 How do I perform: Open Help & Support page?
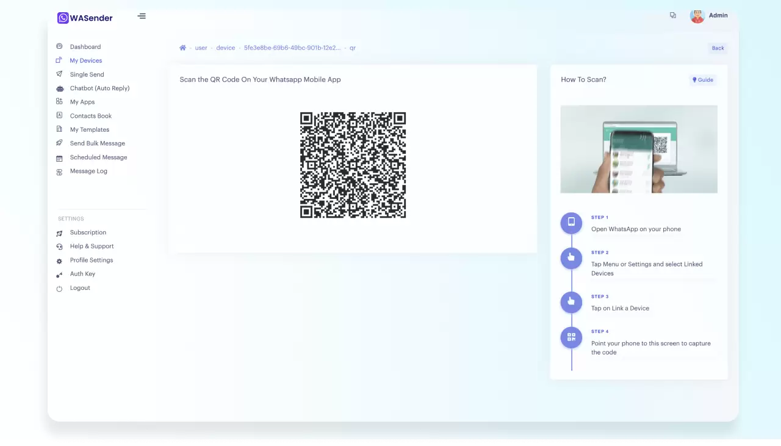[92, 246]
